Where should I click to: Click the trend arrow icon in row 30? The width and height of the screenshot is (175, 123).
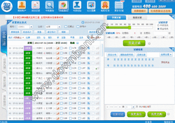pos(58,48)
